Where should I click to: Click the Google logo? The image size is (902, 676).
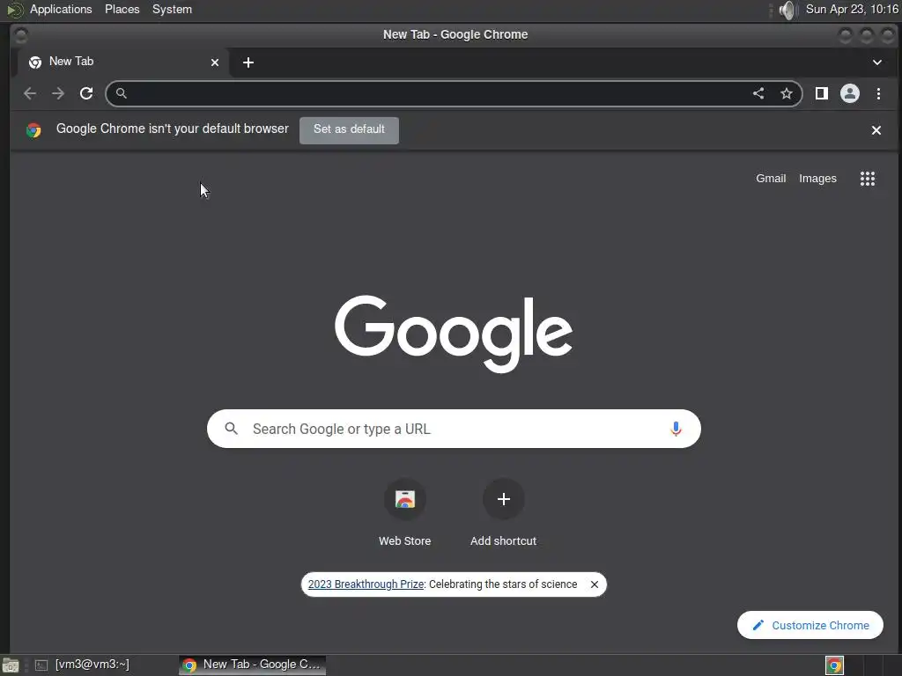(454, 334)
